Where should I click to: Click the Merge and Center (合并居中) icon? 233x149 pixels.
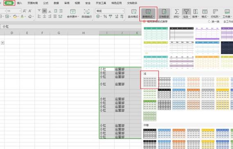click(72, 11)
